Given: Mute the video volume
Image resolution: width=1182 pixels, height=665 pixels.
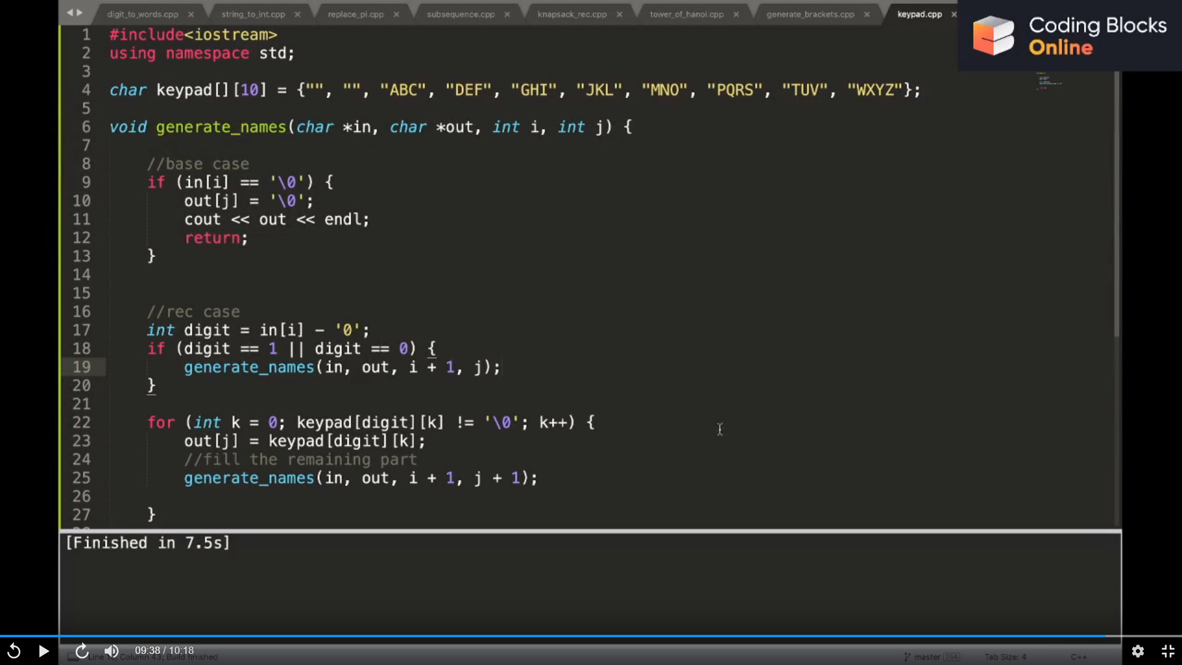Looking at the screenshot, I should pos(111,651).
